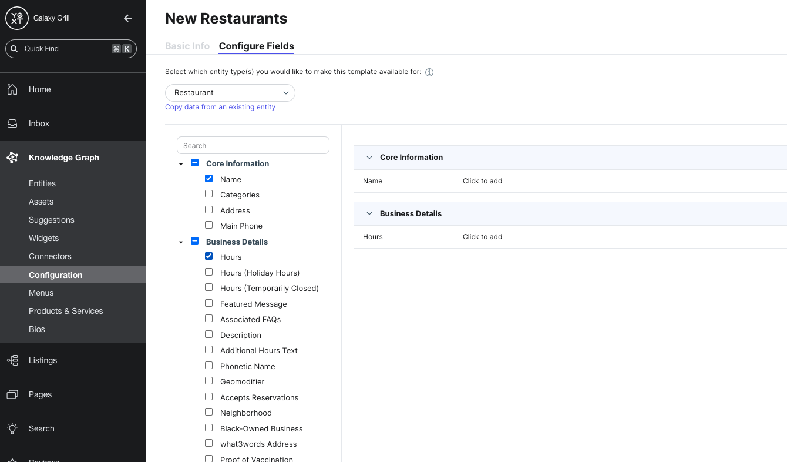Switch to the Basic Info tab
The image size is (787, 462).
(187, 46)
